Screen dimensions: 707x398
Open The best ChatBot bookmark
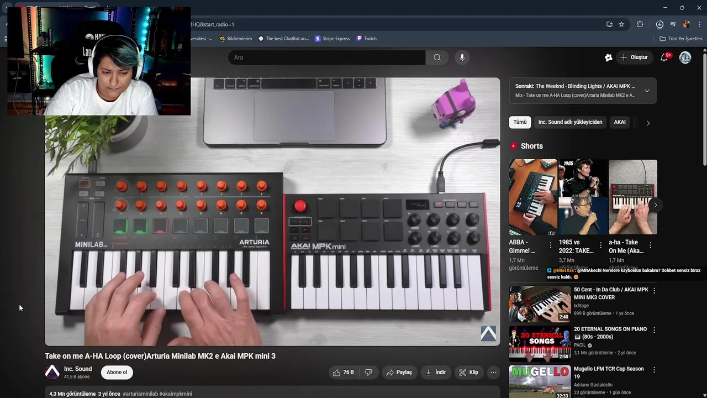(283, 39)
